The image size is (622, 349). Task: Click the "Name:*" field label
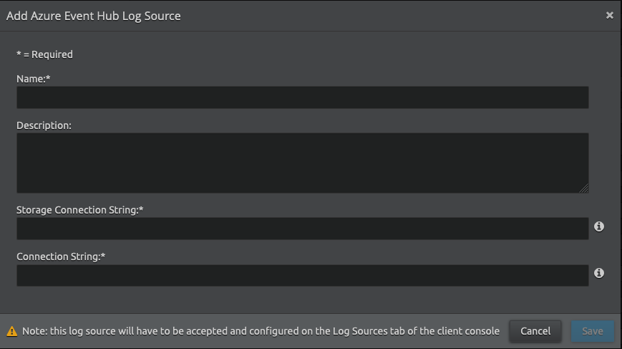coord(33,79)
